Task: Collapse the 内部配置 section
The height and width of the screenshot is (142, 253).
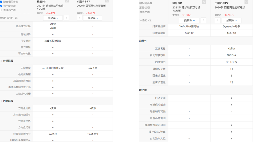Action: click(1, 101)
